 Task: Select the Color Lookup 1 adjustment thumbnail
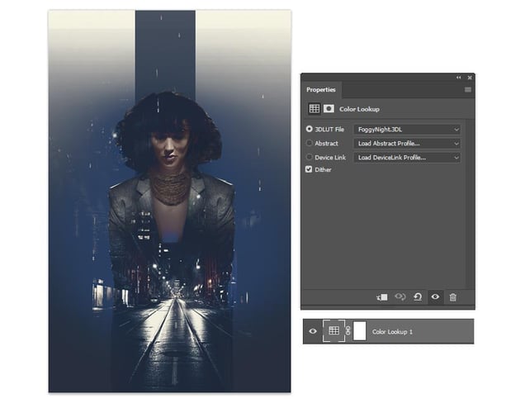pyautogui.click(x=333, y=330)
